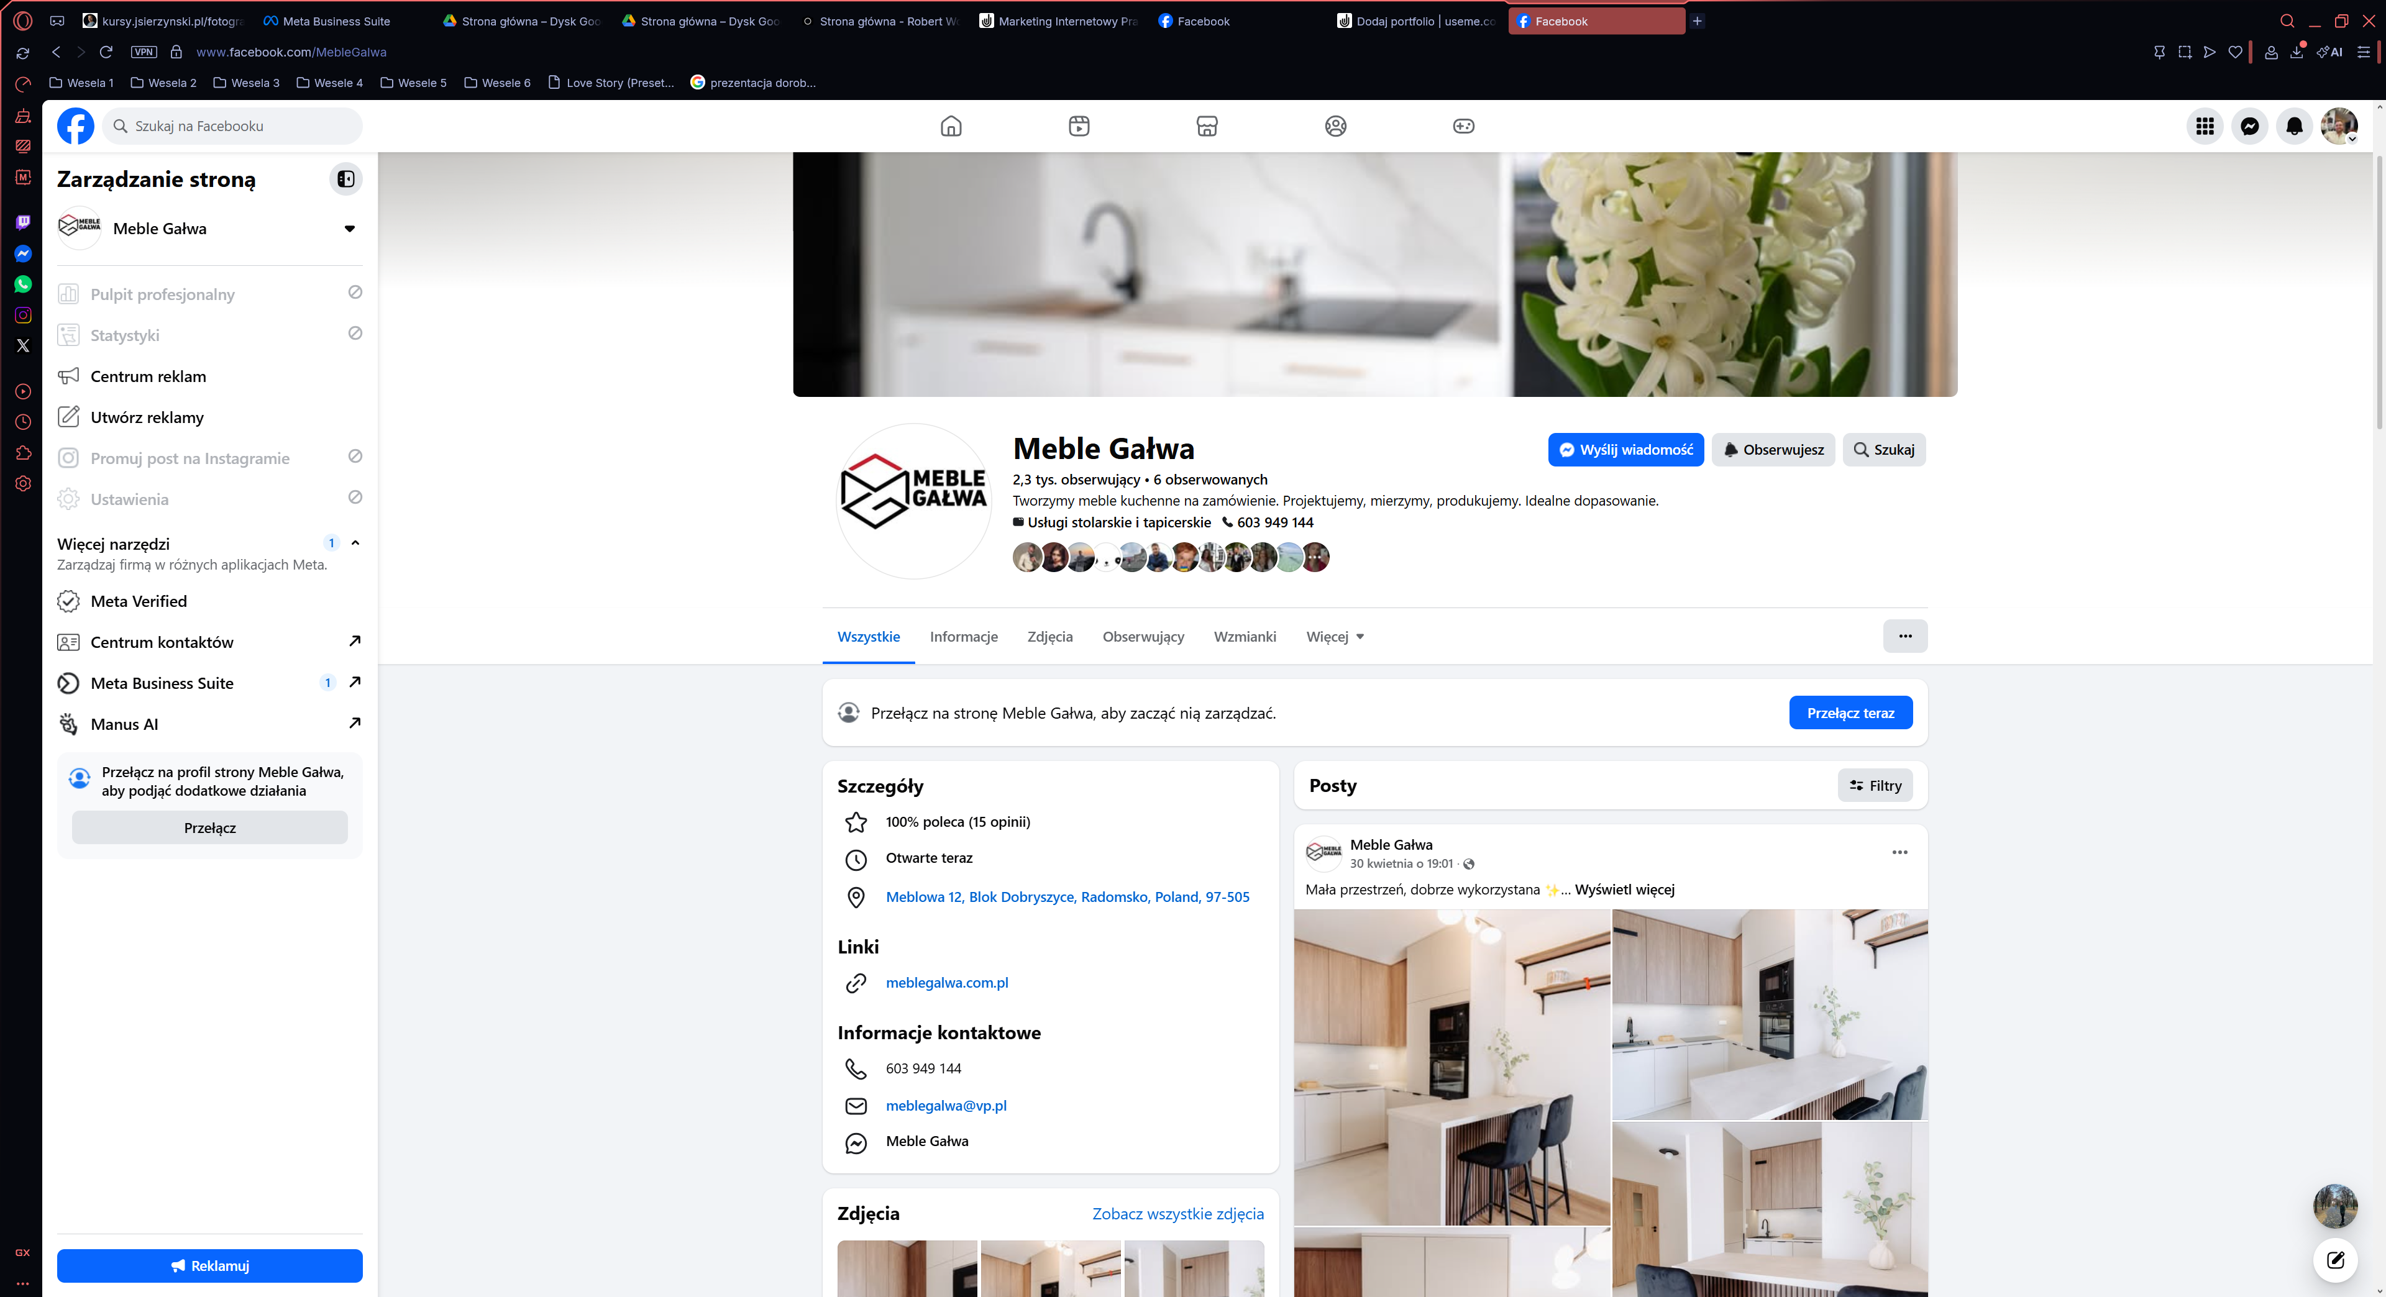Viewport: 2386px width, 1297px height.
Task: Open Messenger from the top bar
Action: click(x=2250, y=126)
